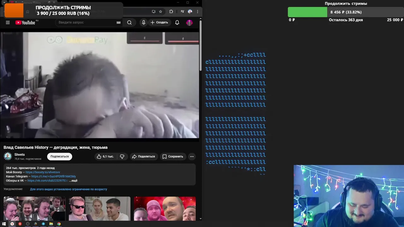Open the browser extensions puzzle icon
Viewport: 404px width, 227px height.
(171, 12)
